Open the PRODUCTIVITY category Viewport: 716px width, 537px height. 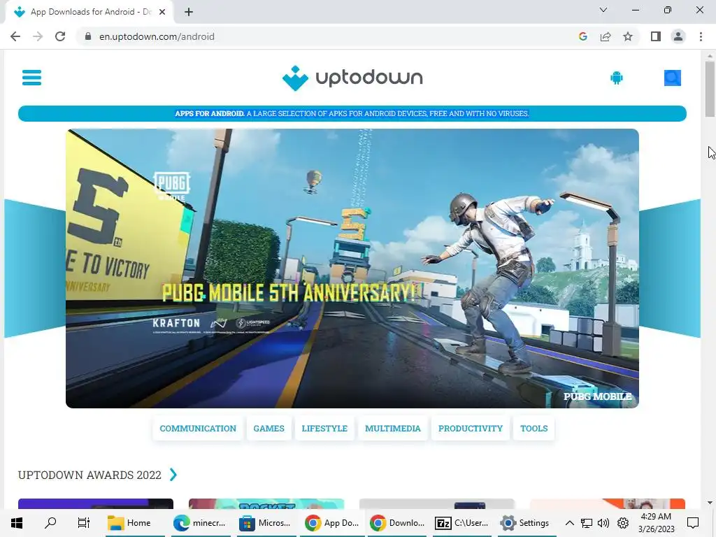(x=471, y=429)
